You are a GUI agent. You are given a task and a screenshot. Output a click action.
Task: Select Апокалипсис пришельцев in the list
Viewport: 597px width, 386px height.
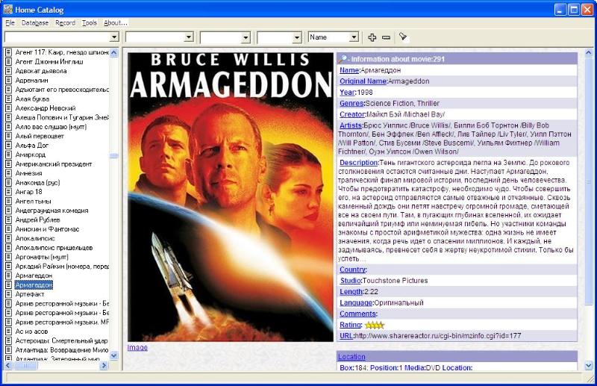(x=54, y=248)
